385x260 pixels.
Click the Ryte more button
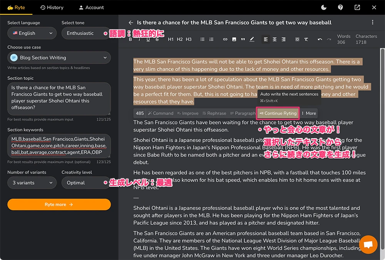[59, 204]
